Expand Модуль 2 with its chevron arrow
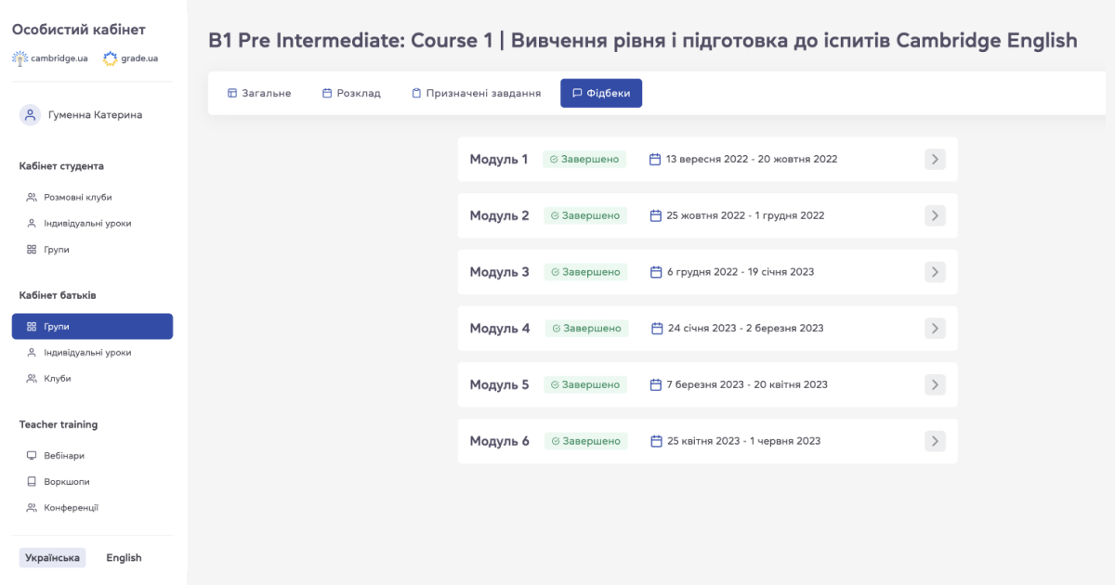Viewport: 1115px width, 585px height. click(935, 215)
